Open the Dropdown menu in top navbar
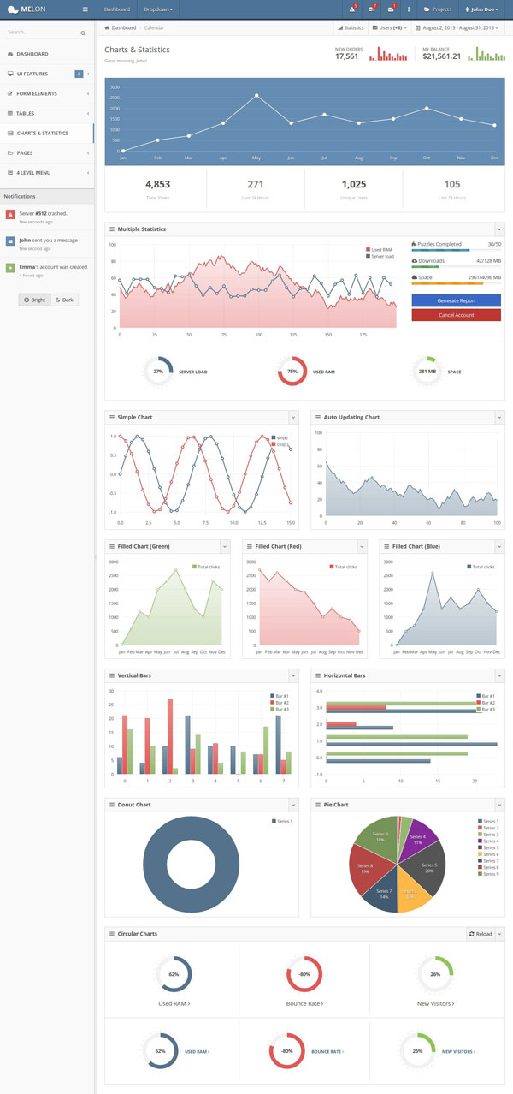The image size is (513, 1094). tap(158, 9)
